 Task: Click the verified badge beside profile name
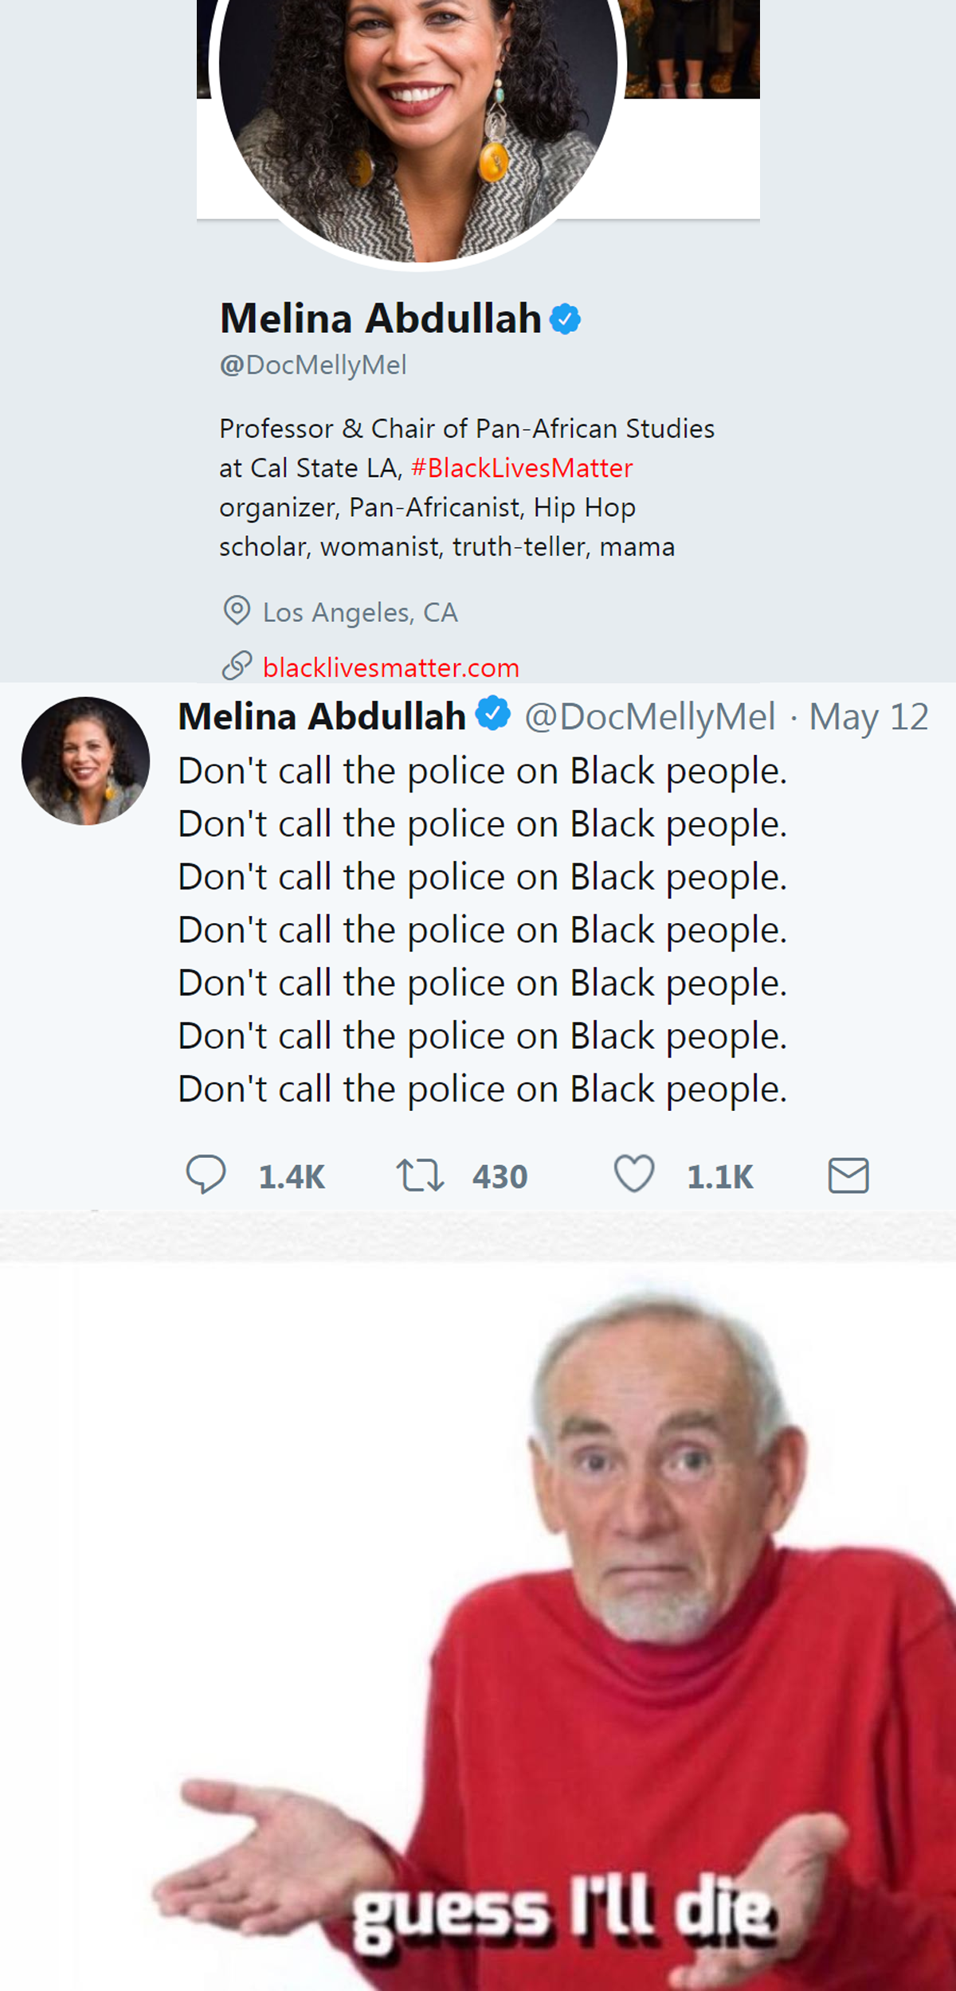[566, 319]
